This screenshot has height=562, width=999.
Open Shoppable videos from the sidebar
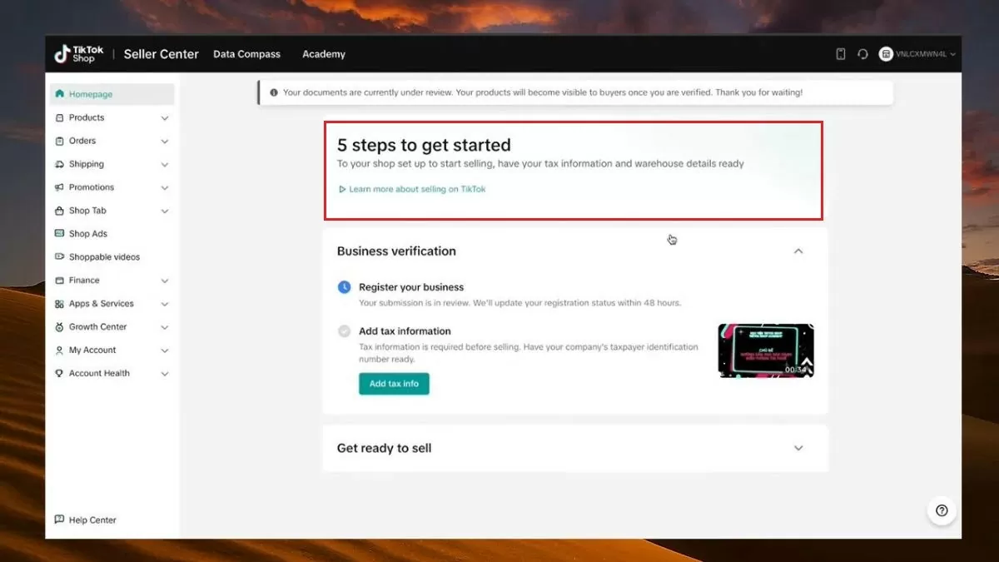click(x=103, y=257)
